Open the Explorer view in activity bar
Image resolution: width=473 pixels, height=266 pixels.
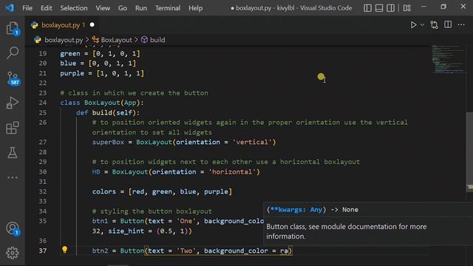tap(13, 29)
